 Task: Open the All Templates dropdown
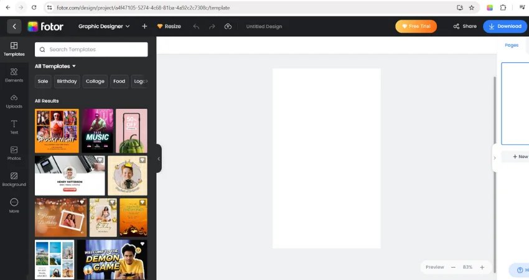(x=55, y=66)
